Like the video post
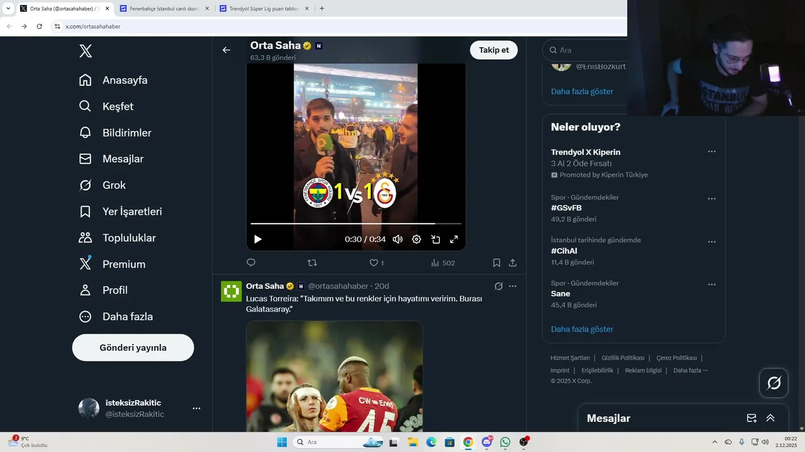The height and width of the screenshot is (452, 805). [376, 263]
